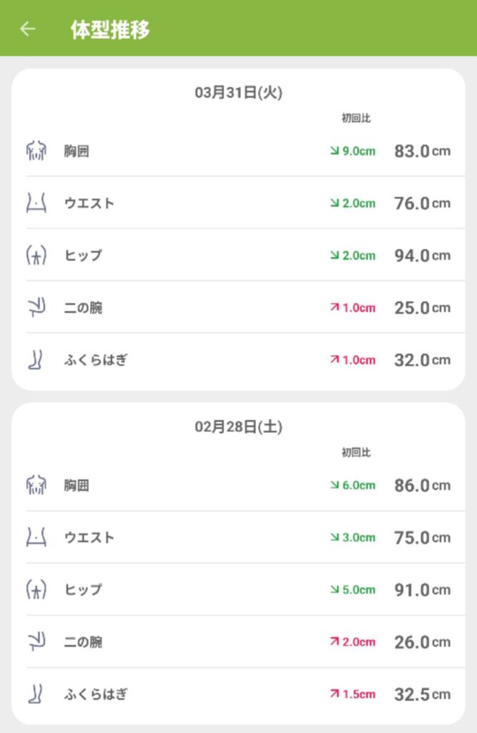Tap the chest icon in 03月31日 card
The width and height of the screenshot is (477, 733).
coord(36,151)
